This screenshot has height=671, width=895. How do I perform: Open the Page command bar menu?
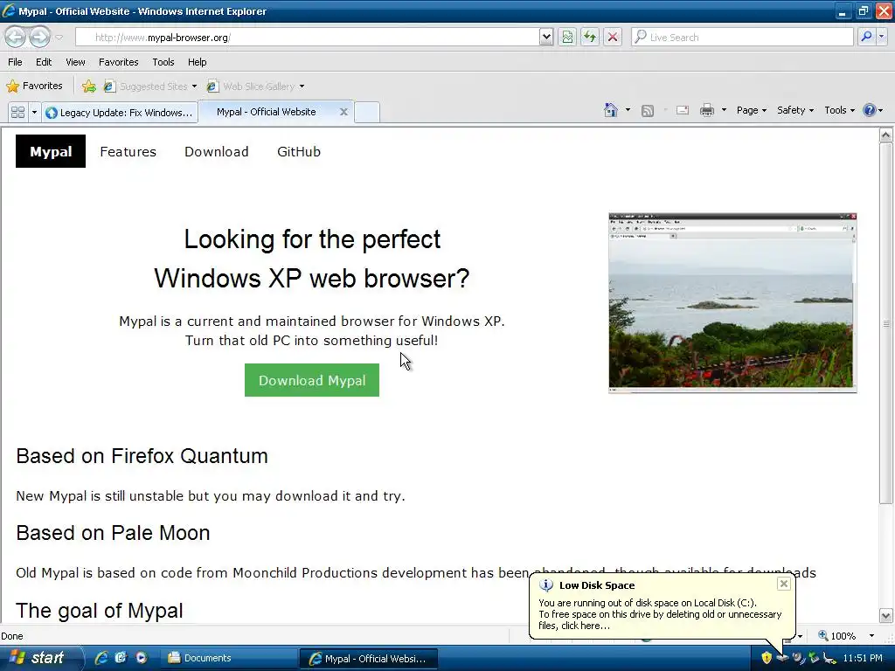pyautogui.click(x=751, y=110)
